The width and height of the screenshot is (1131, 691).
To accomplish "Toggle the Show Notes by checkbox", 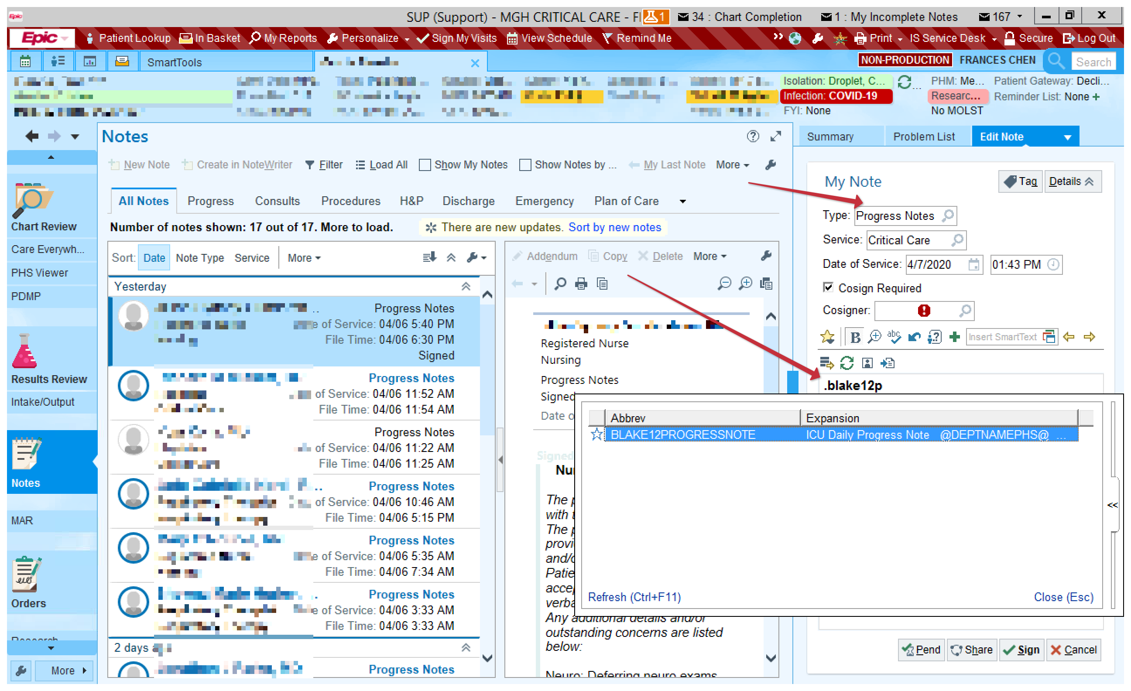I will tap(525, 165).
